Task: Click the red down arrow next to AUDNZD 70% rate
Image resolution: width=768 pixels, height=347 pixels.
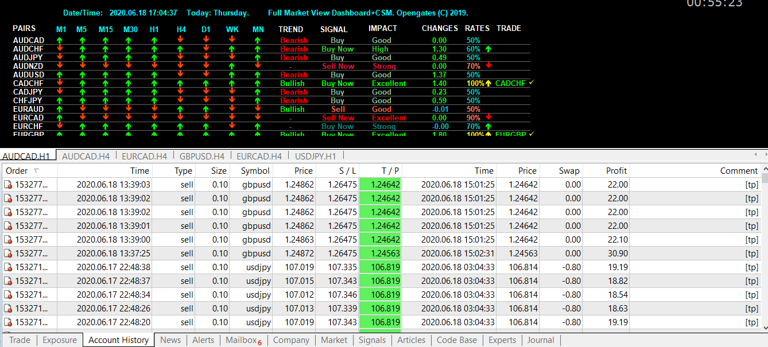Action: click(488, 65)
